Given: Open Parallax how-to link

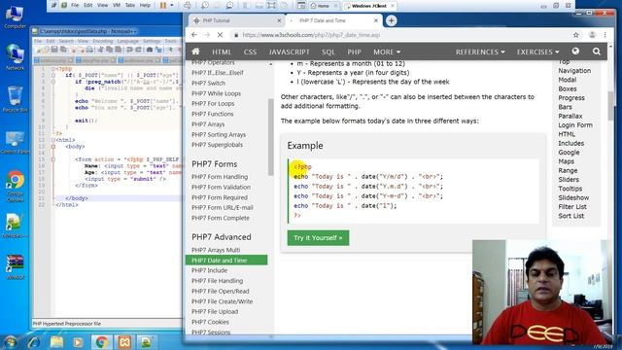Looking at the screenshot, I should (x=570, y=116).
